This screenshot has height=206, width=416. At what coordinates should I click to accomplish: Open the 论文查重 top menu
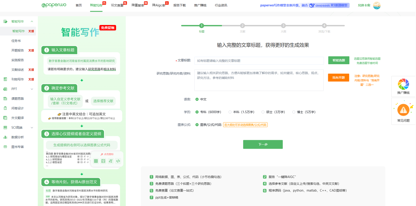[117, 6]
